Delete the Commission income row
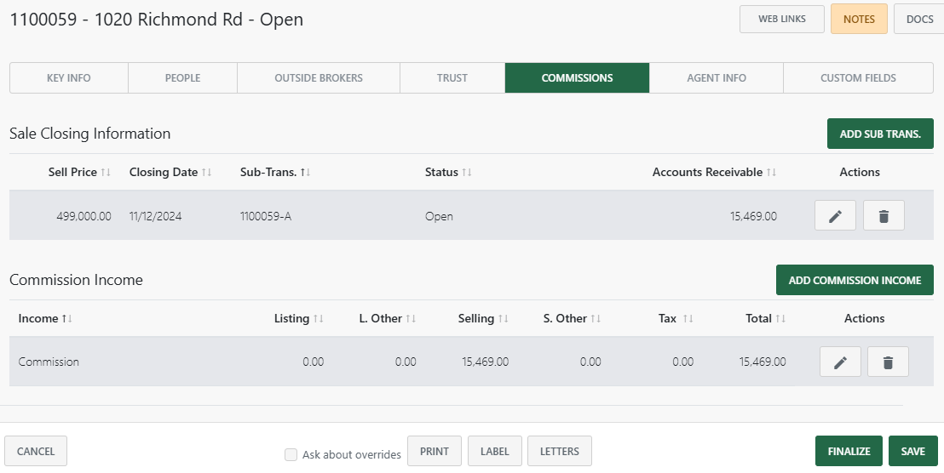The height and width of the screenshot is (473, 944). (x=888, y=362)
